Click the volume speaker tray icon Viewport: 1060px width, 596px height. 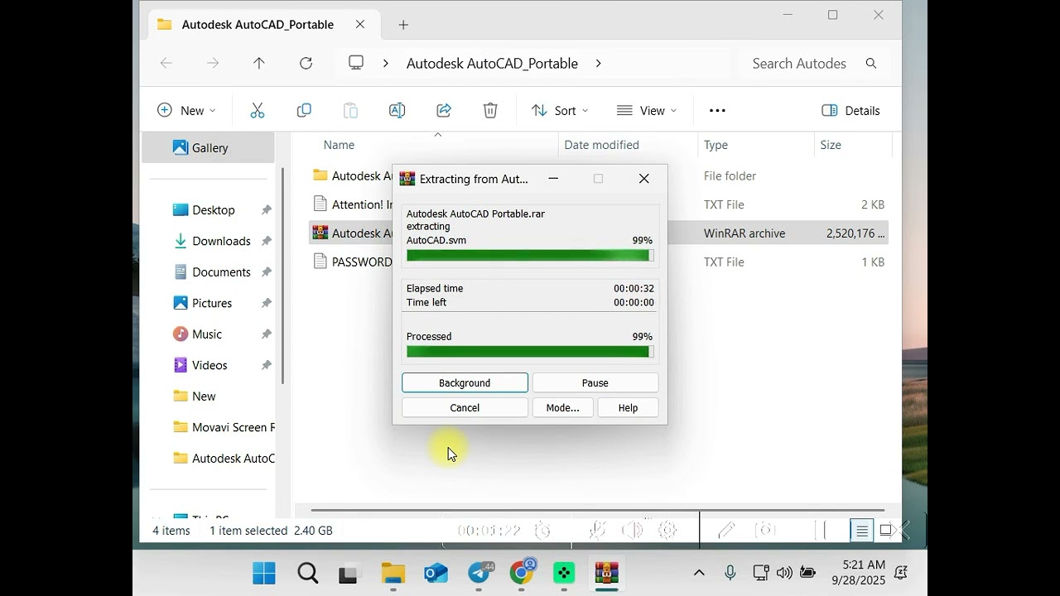point(784,573)
